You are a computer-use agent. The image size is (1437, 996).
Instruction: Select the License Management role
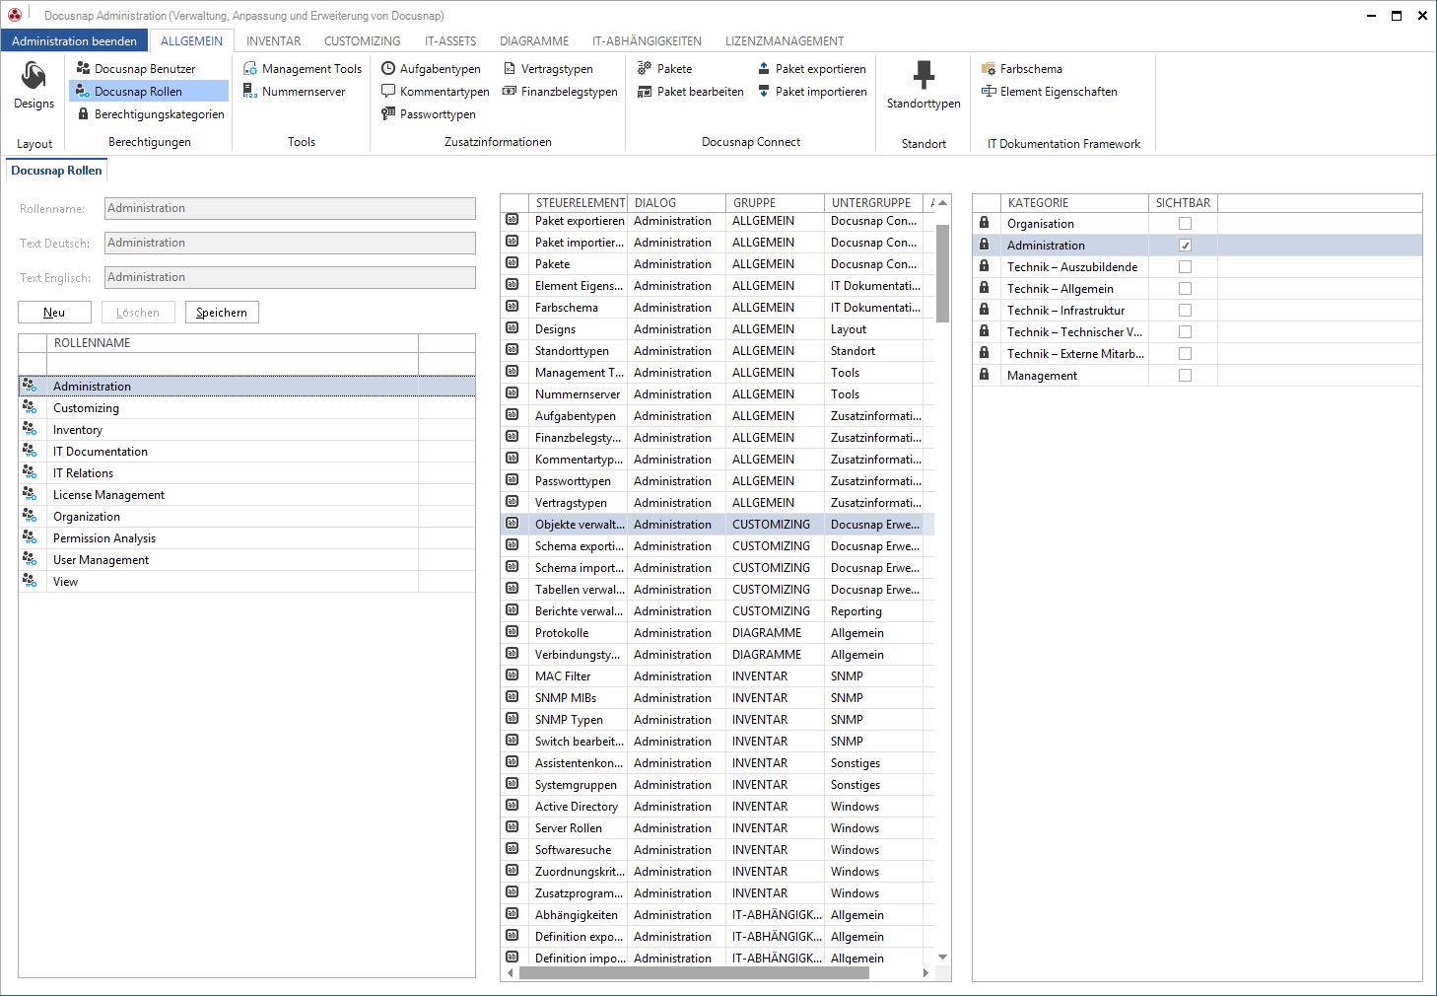[x=246, y=494]
